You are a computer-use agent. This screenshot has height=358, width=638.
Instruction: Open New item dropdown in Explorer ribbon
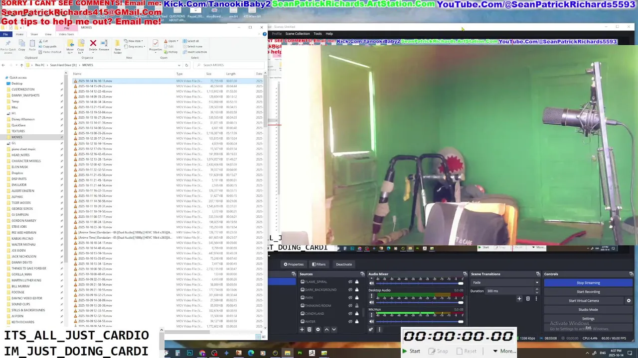(x=135, y=41)
